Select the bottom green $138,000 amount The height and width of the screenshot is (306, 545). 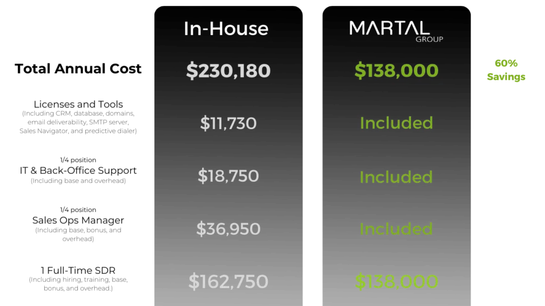click(397, 282)
